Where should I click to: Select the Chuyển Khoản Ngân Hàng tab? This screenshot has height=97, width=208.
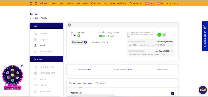tap(80, 83)
